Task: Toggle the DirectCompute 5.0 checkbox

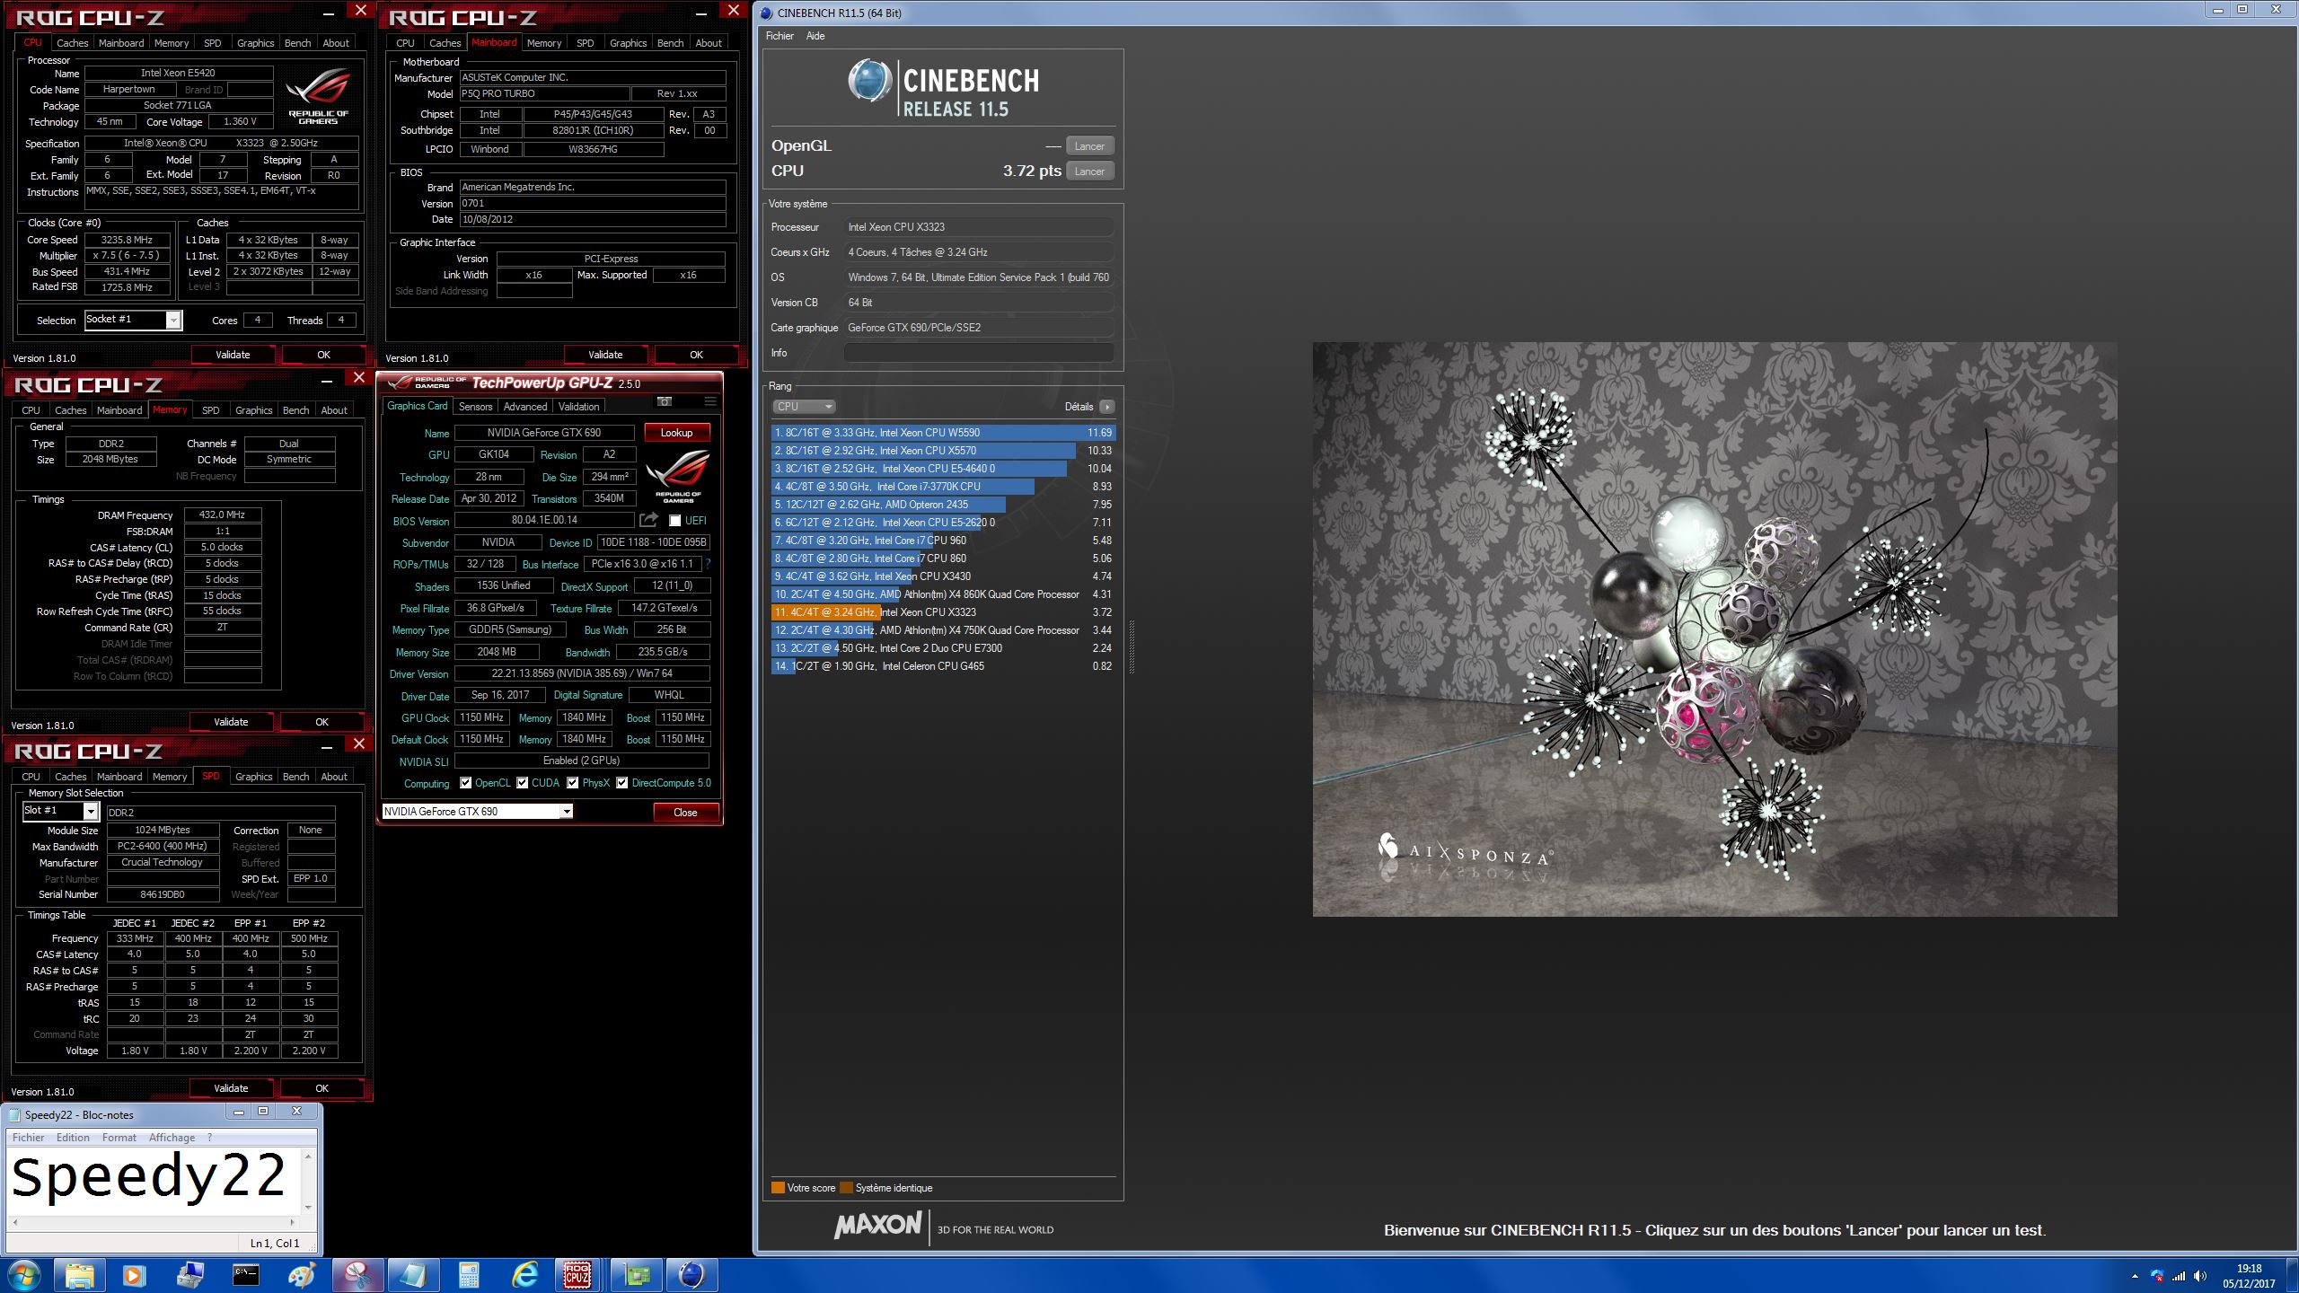Action: tap(621, 783)
